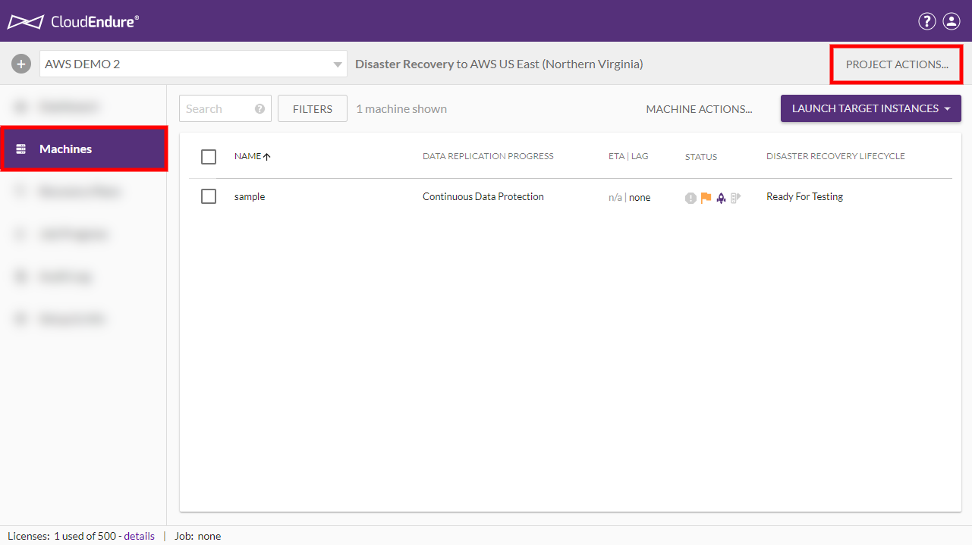Open the Project Actions menu
The height and width of the screenshot is (545, 972).
tap(897, 64)
